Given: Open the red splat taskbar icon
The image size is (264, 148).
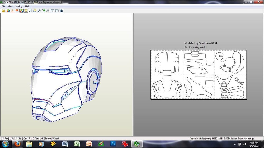Looking at the screenshot, I should pos(125,144).
